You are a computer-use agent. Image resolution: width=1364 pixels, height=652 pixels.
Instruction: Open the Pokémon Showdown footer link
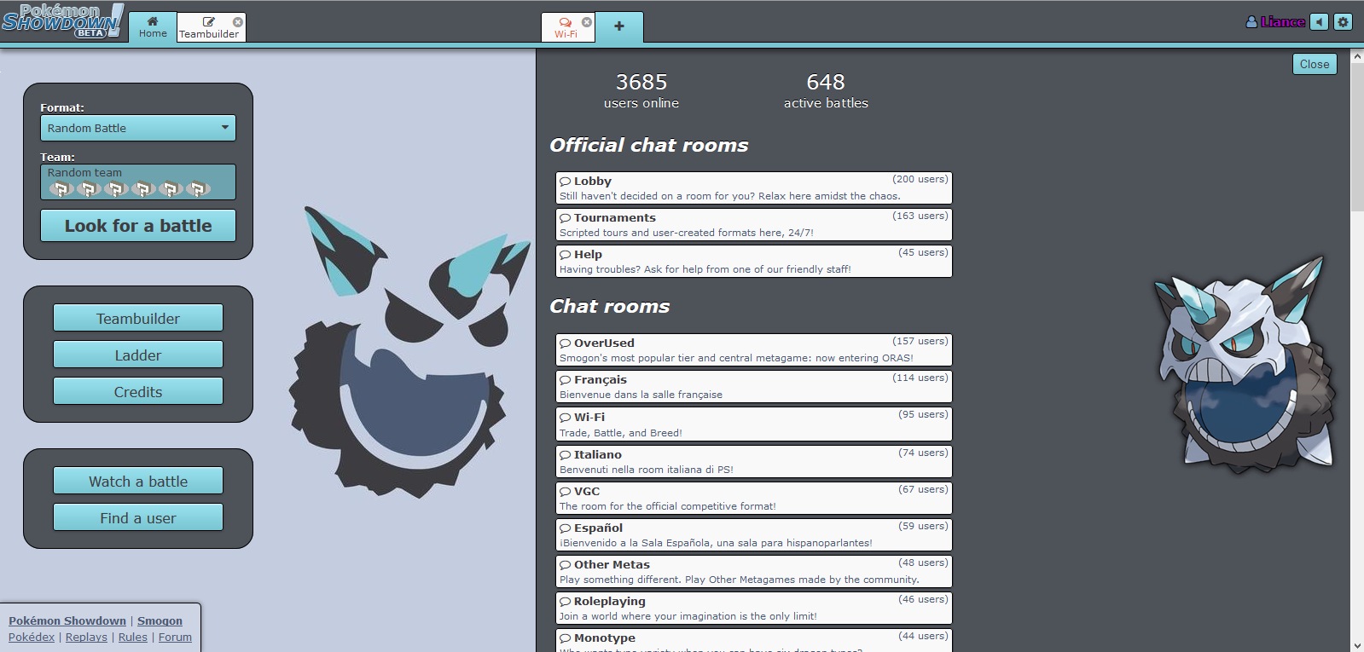click(x=67, y=620)
